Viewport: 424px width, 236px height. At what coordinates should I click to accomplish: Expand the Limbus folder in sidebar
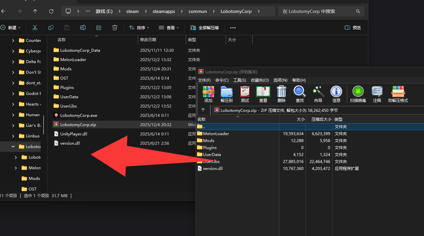(13, 136)
